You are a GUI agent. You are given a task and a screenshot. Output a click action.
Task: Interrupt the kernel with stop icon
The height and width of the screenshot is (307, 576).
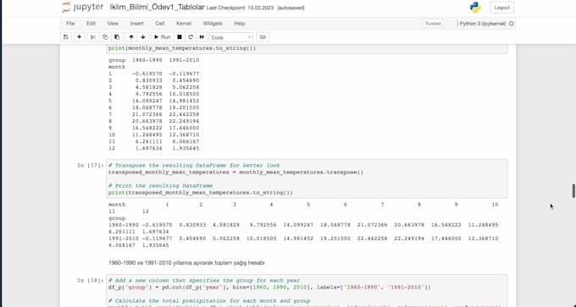pos(180,37)
